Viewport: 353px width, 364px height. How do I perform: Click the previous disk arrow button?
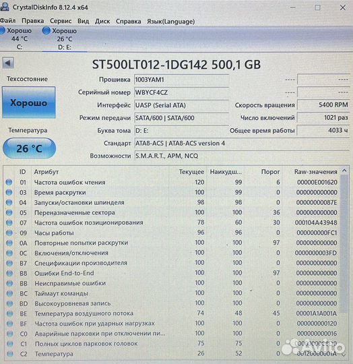point(8,63)
